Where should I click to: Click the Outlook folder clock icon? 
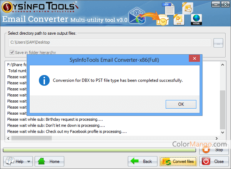coord(162,20)
